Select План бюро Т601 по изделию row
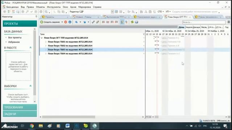Image resolution: width=232 pixels, height=130 pixels. pyautogui.click(x=70, y=42)
